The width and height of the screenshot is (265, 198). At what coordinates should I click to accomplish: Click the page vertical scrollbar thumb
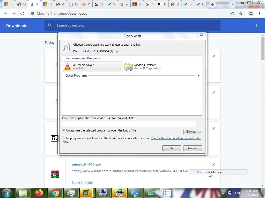(x=263, y=48)
